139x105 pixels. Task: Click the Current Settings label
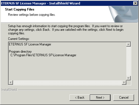tap(19, 39)
